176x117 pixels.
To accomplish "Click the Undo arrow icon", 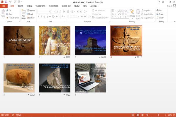I will pyautogui.click(x=10, y=2).
